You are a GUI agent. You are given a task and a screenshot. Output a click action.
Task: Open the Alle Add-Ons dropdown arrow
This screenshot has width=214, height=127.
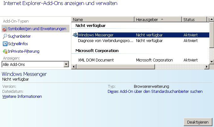pyautogui.click(x=66, y=64)
